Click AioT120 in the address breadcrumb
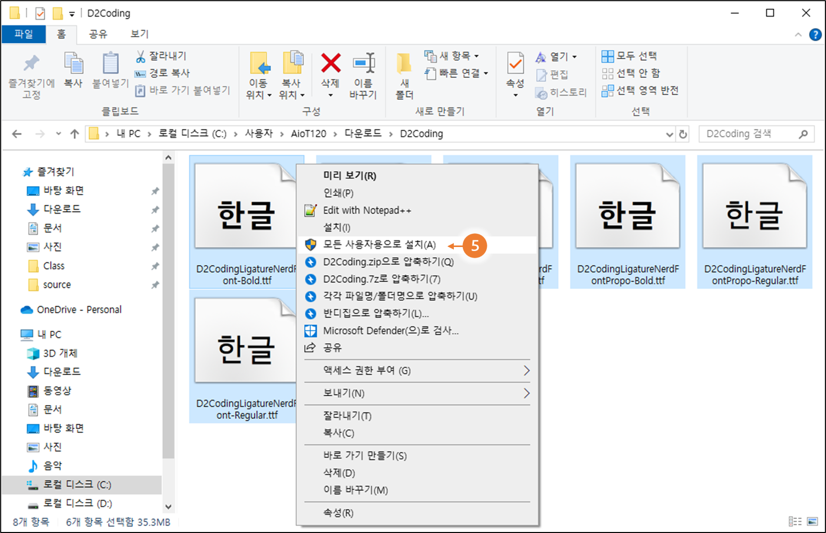This screenshot has height=533, width=826. [x=309, y=134]
